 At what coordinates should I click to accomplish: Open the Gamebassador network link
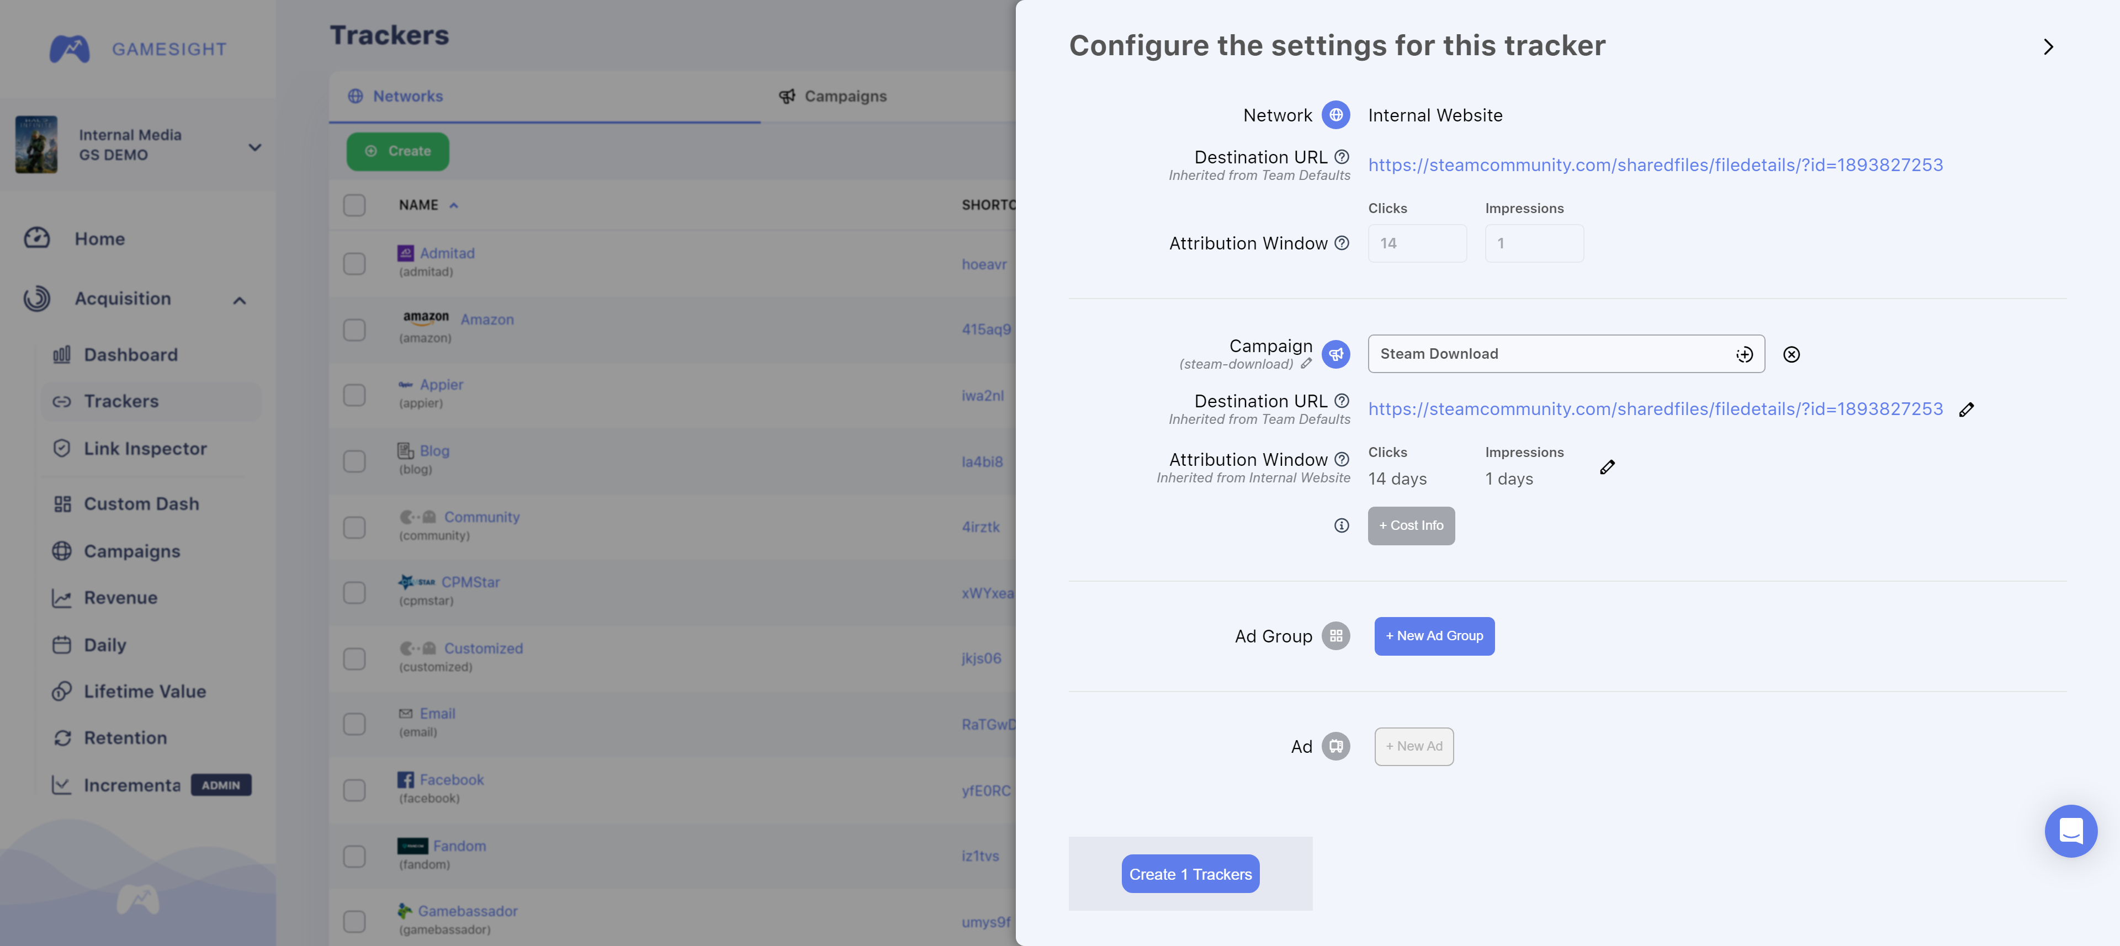tap(468, 911)
